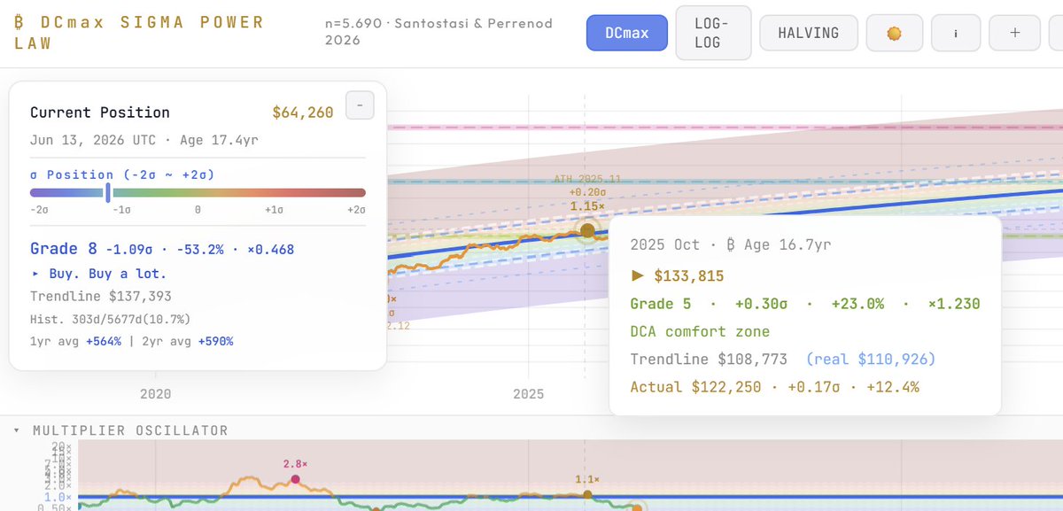Toggle the sun light-theme icon

point(895,34)
